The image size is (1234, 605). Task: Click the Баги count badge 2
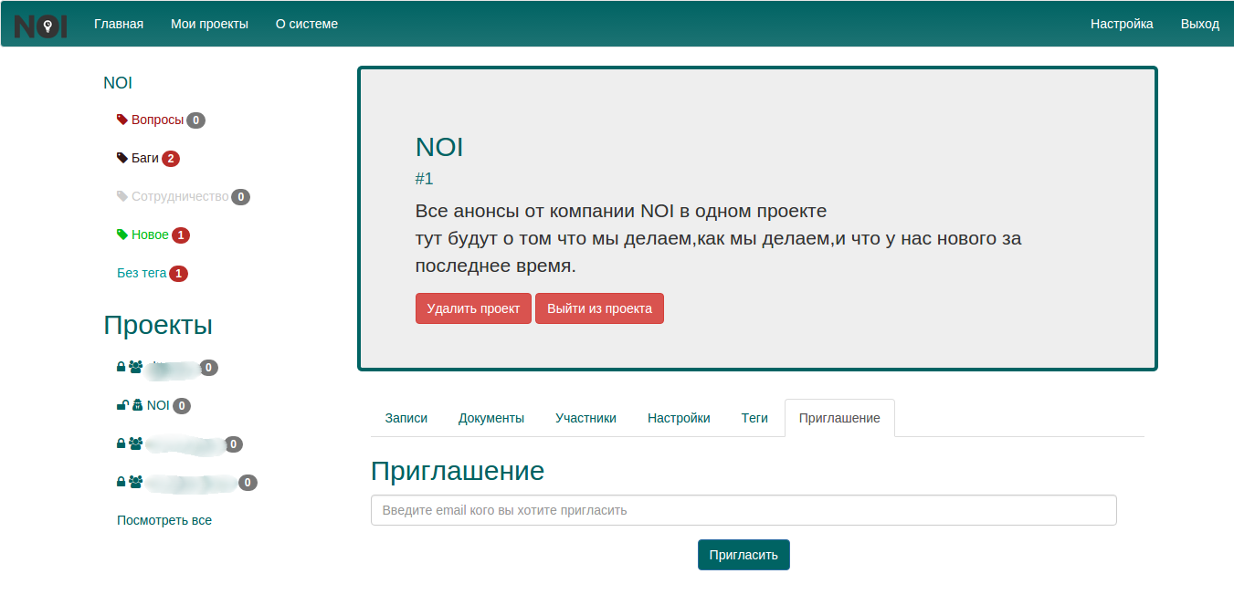click(171, 159)
